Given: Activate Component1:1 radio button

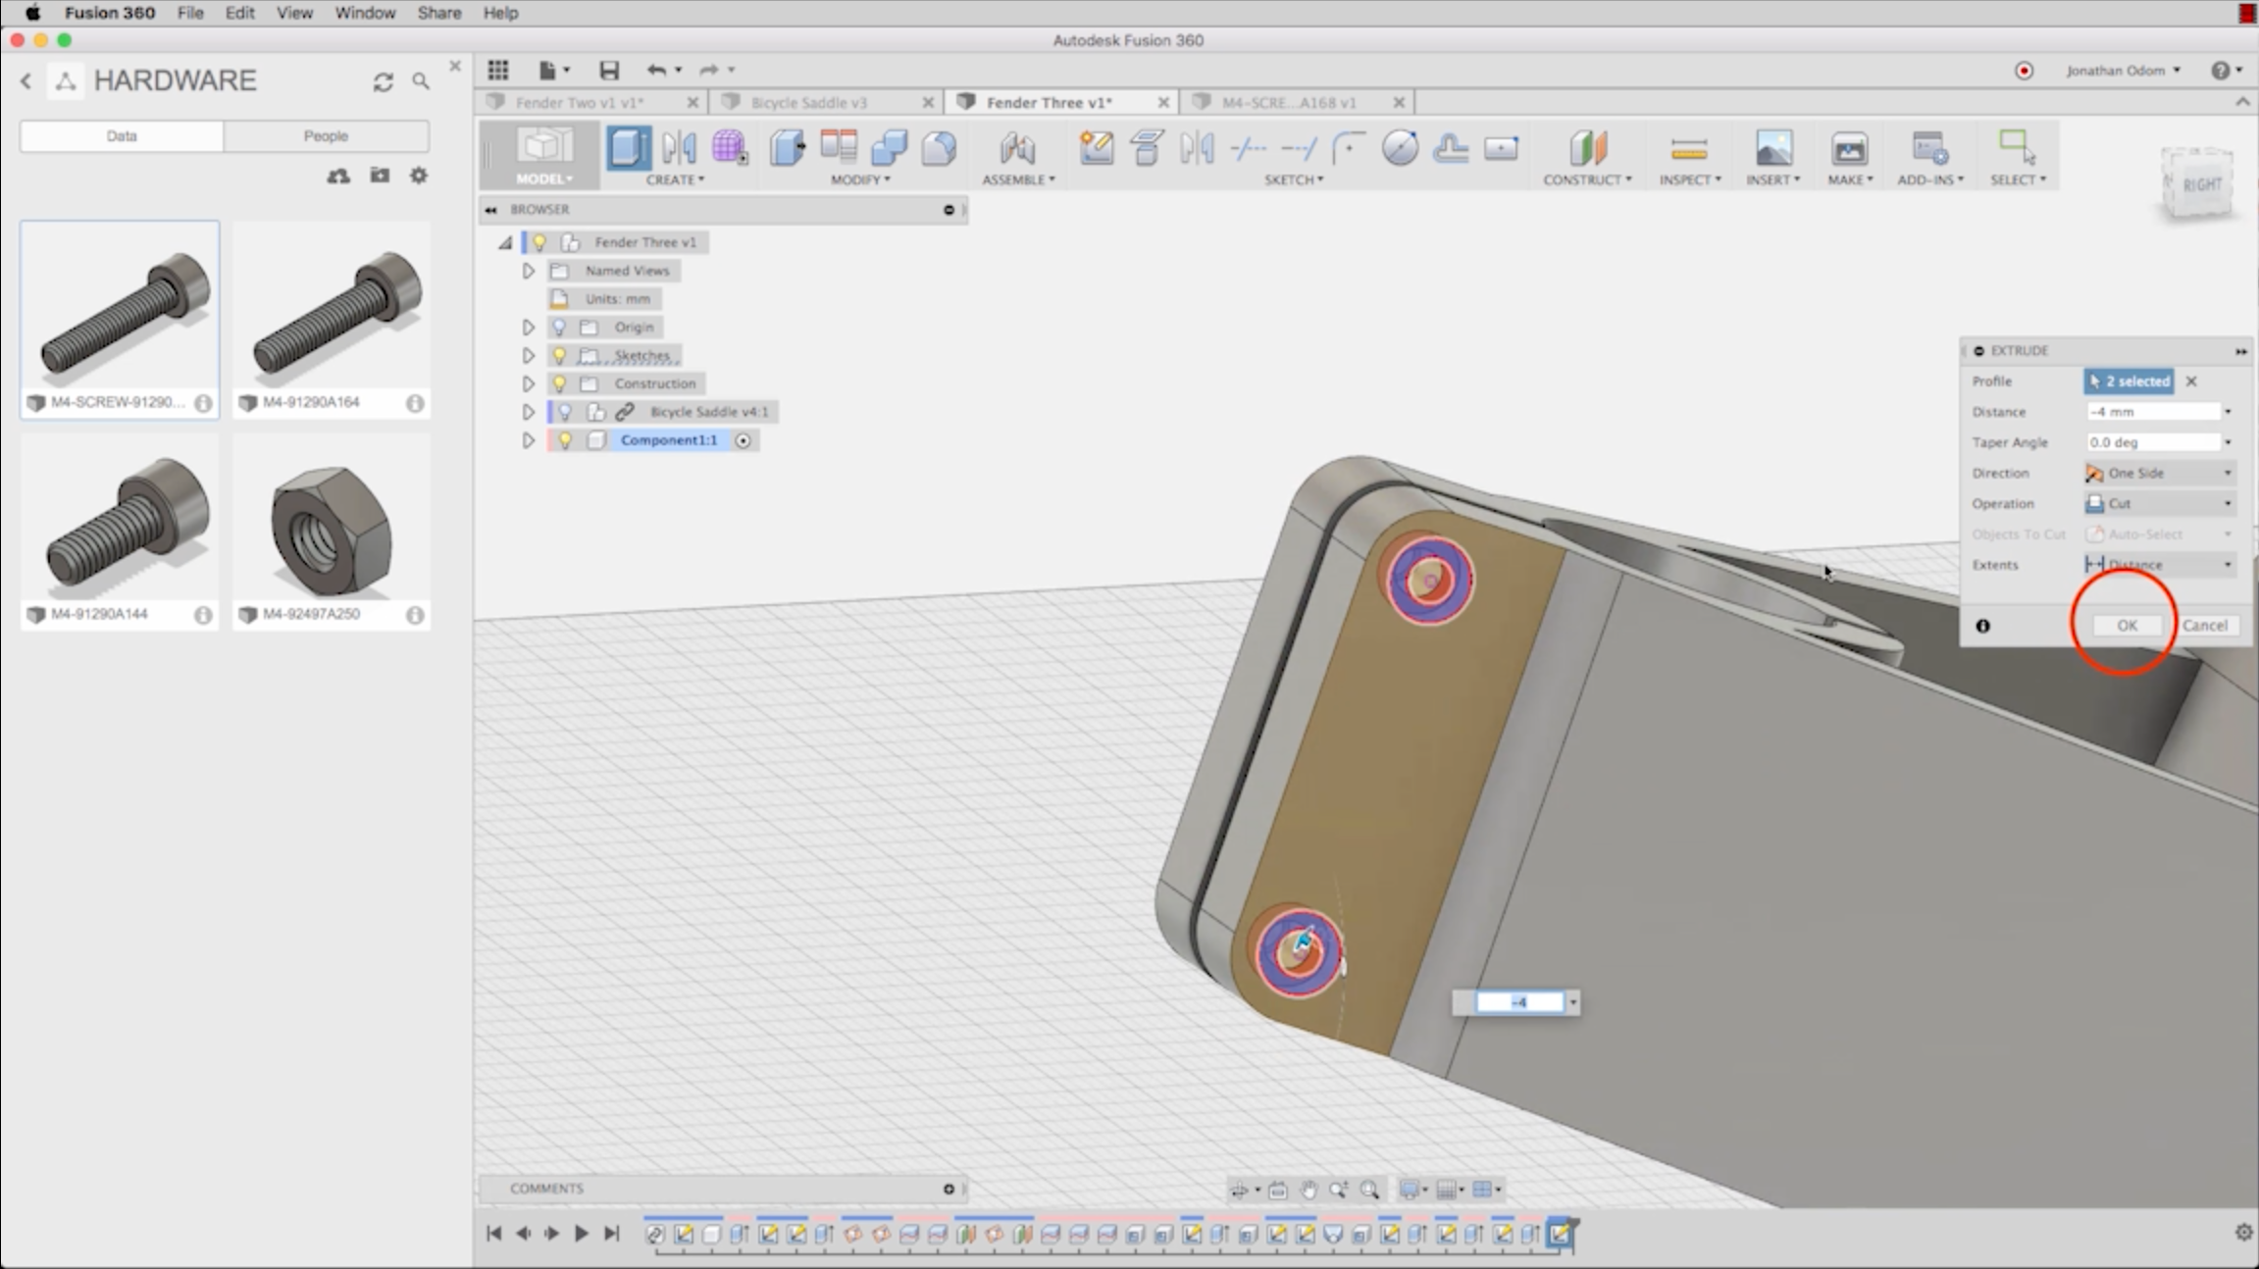Looking at the screenshot, I should click(x=744, y=440).
